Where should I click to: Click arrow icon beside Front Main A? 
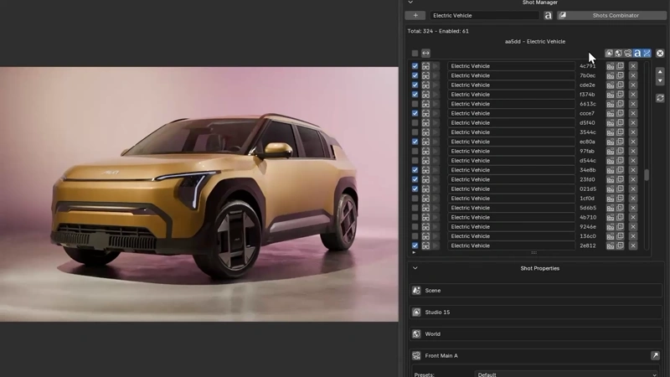click(x=655, y=355)
